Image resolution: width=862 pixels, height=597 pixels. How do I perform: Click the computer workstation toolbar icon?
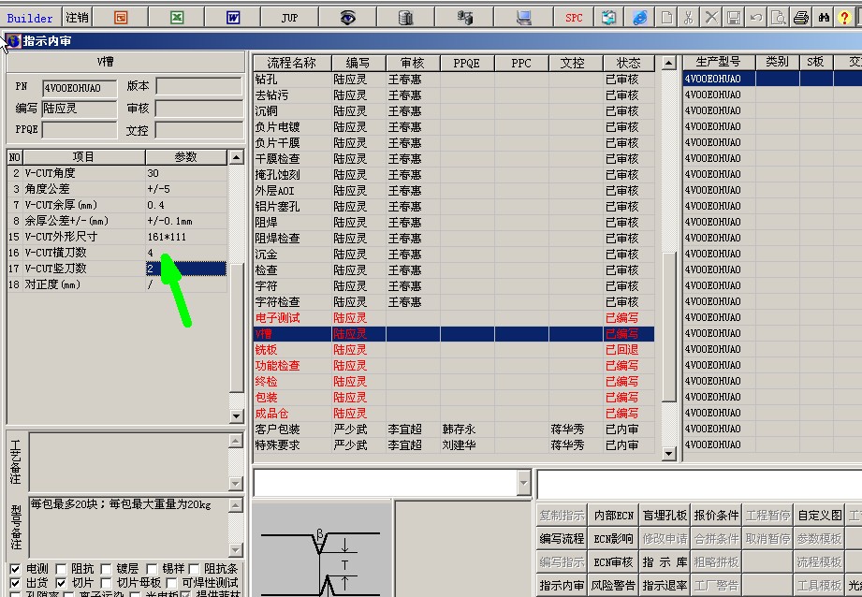tap(523, 18)
